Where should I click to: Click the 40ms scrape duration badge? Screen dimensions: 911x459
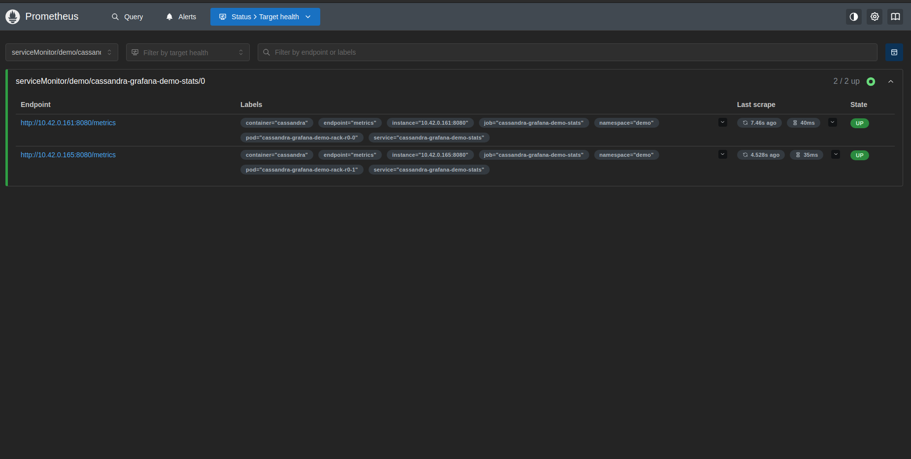coord(804,123)
